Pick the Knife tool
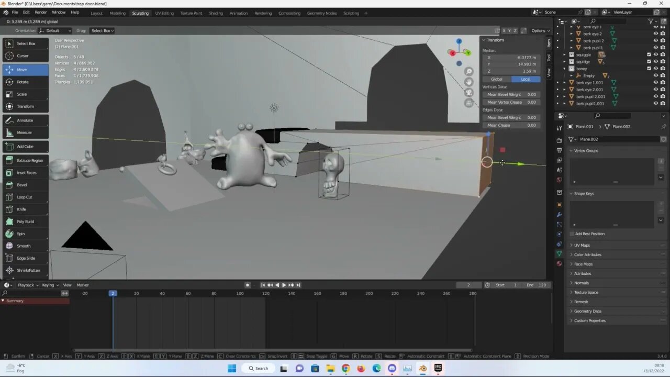670x377 pixels. pos(25,209)
